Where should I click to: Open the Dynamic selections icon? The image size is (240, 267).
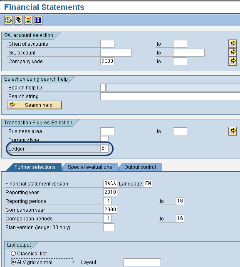pyautogui.click(x=28, y=20)
